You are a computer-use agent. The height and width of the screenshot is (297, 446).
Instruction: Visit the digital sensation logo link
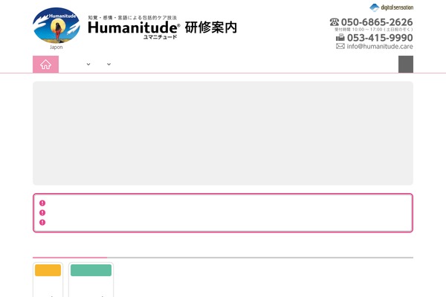[x=392, y=7]
